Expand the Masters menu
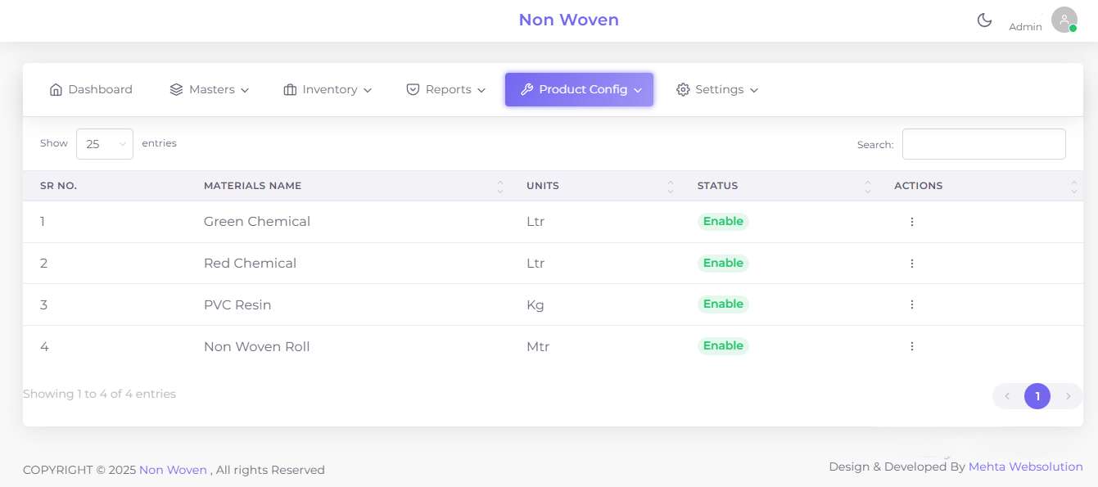This screenshot has width=1098, height=487. click(x=210, y=90)
